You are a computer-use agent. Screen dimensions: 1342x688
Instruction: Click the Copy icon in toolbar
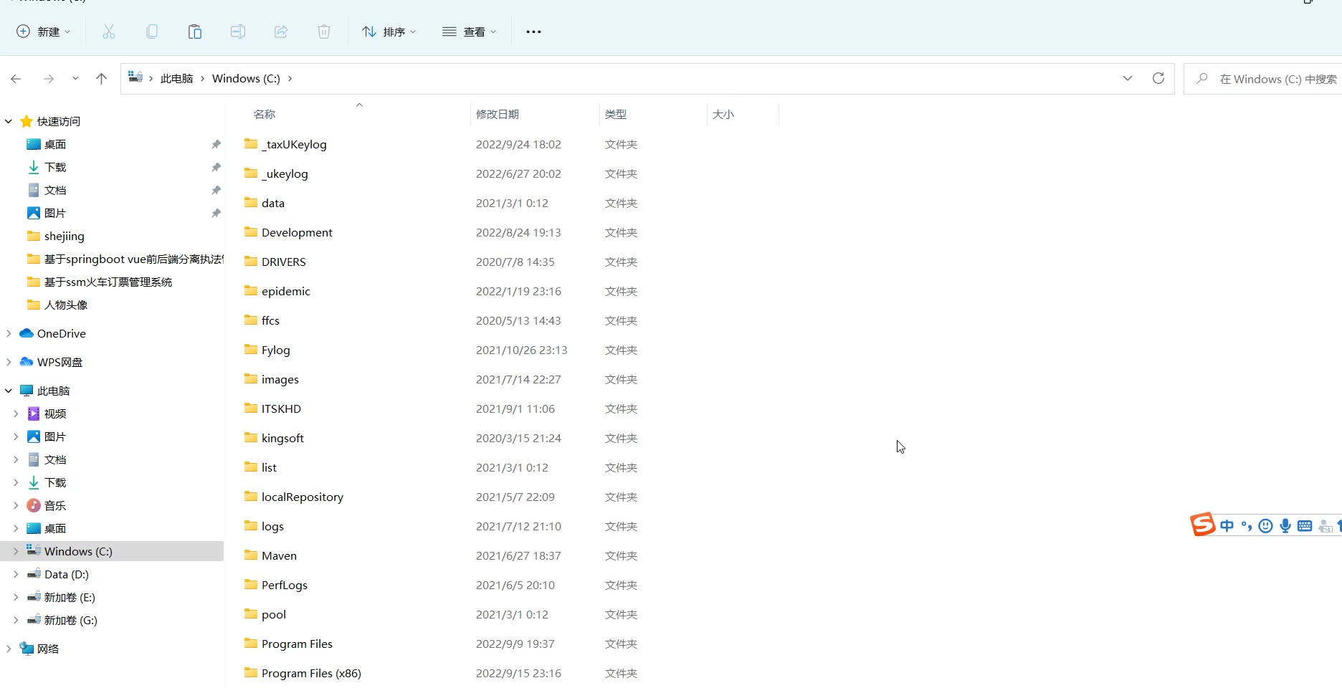pos(152,32)
